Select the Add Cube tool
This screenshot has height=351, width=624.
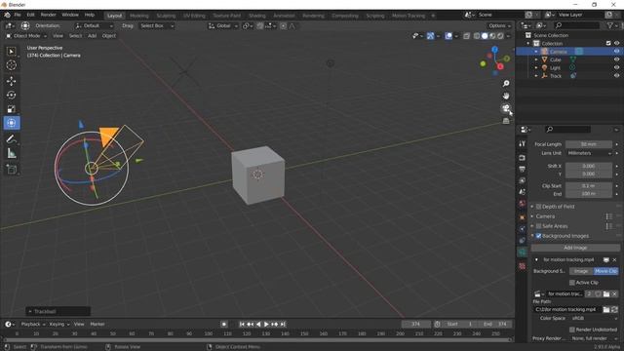(x=11, y=170)
